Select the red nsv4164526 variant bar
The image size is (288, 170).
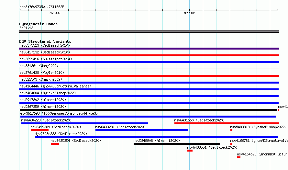(x=239, y=157)
